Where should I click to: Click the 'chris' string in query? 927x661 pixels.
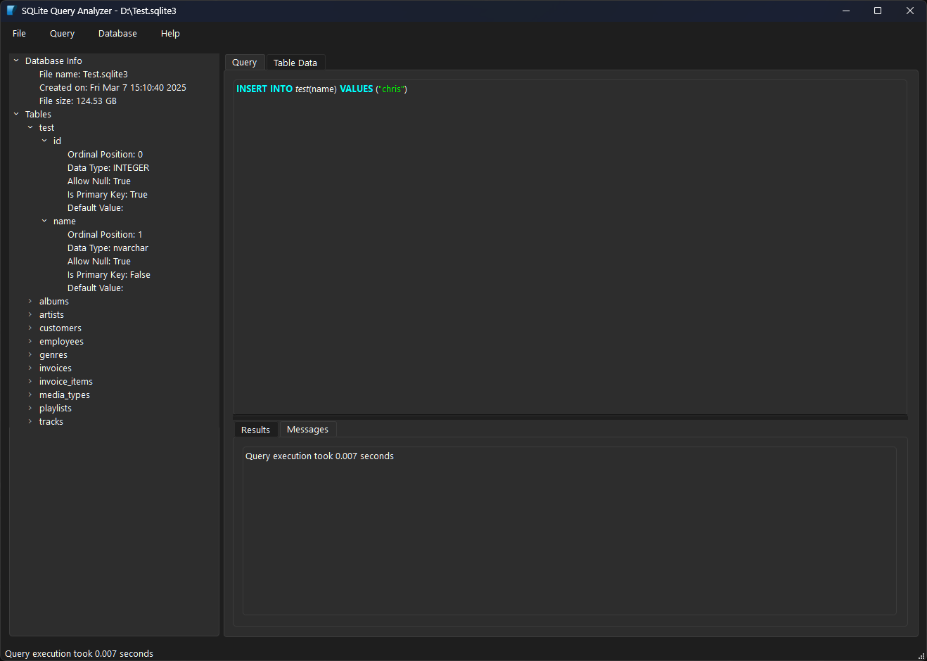coord(392,89)
